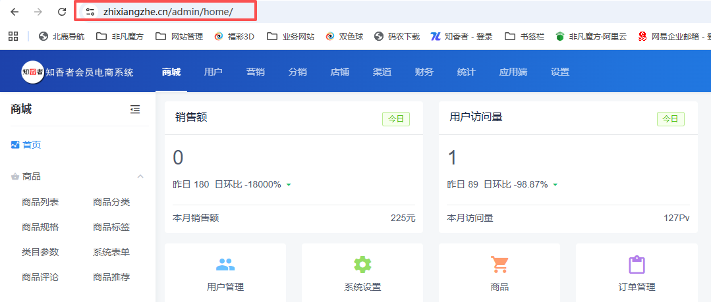Open 网易企业邮箱 bookmark
711x302 pixels.
[x=674, y=37]
